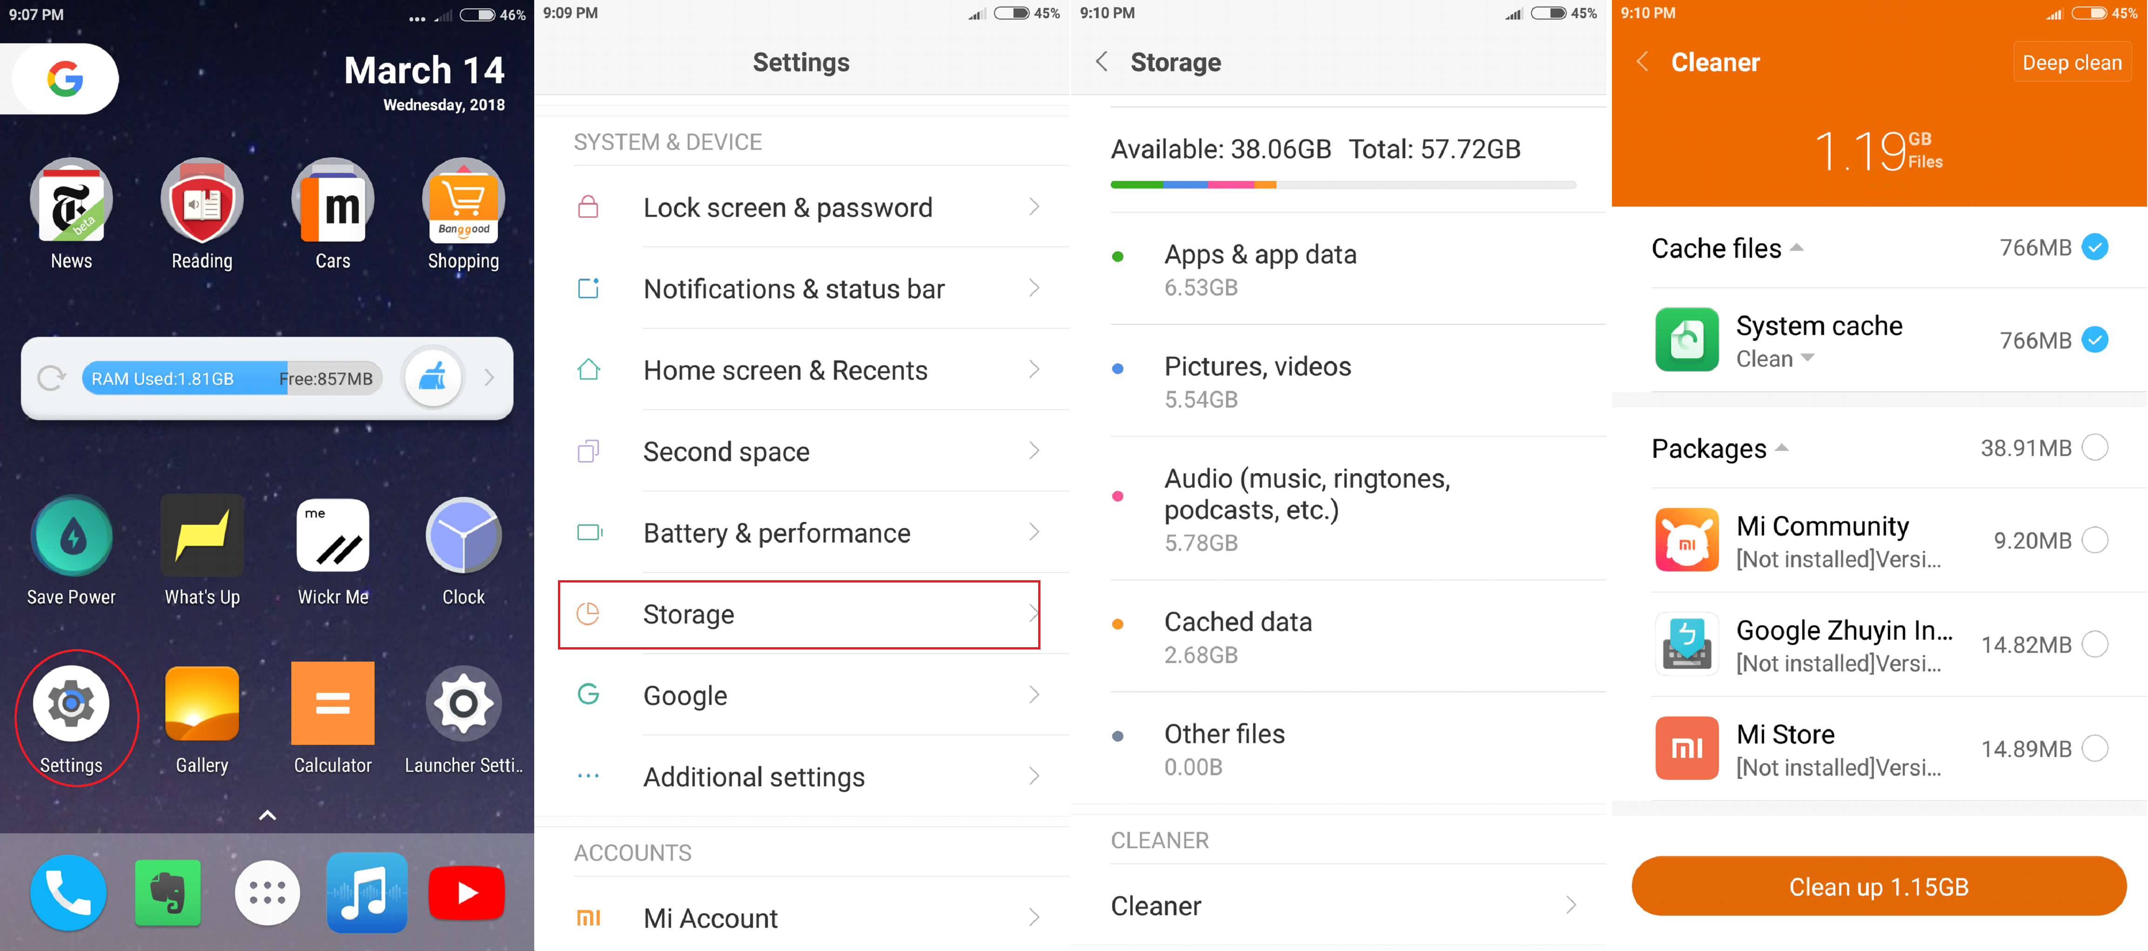Open the System cache Clean dropdown
This screenshot has width=2148, height=951.
(x=1774, y=358)
